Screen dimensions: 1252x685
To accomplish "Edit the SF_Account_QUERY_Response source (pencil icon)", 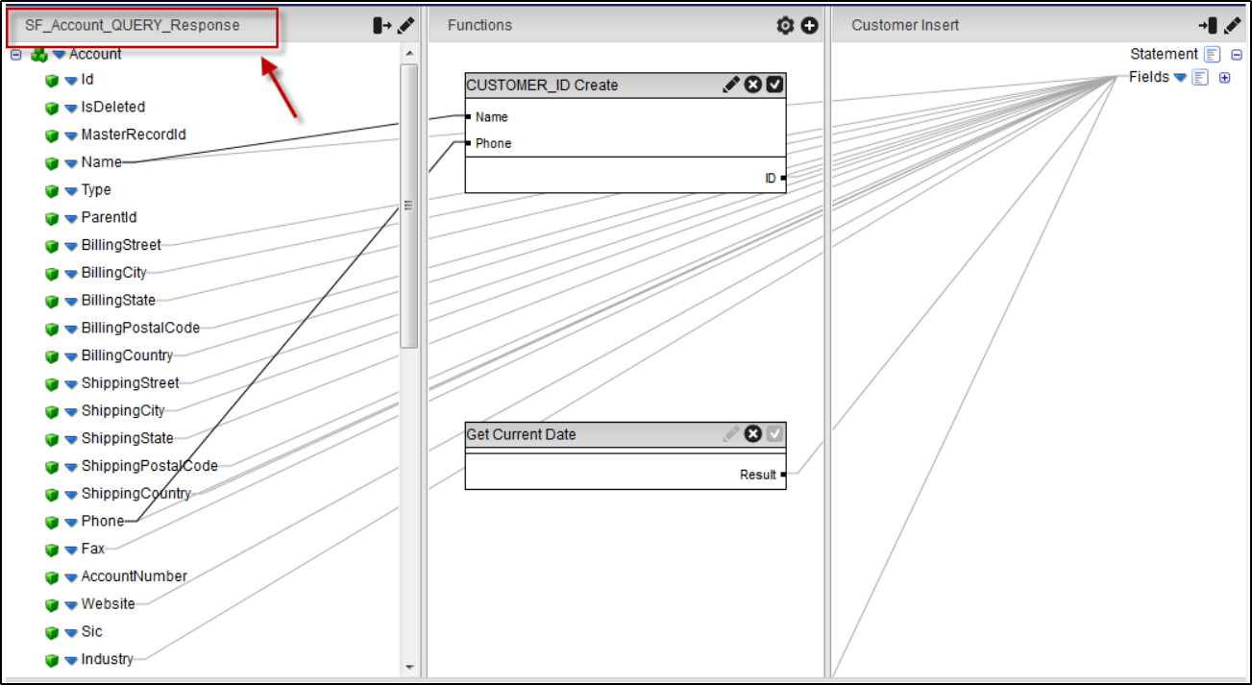I will [x=405, y=25].
